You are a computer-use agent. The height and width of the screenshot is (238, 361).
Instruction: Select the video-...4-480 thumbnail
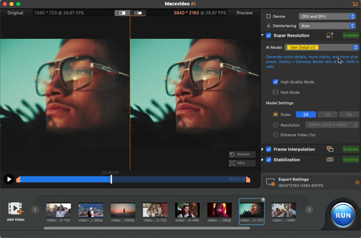coord(187,210)
